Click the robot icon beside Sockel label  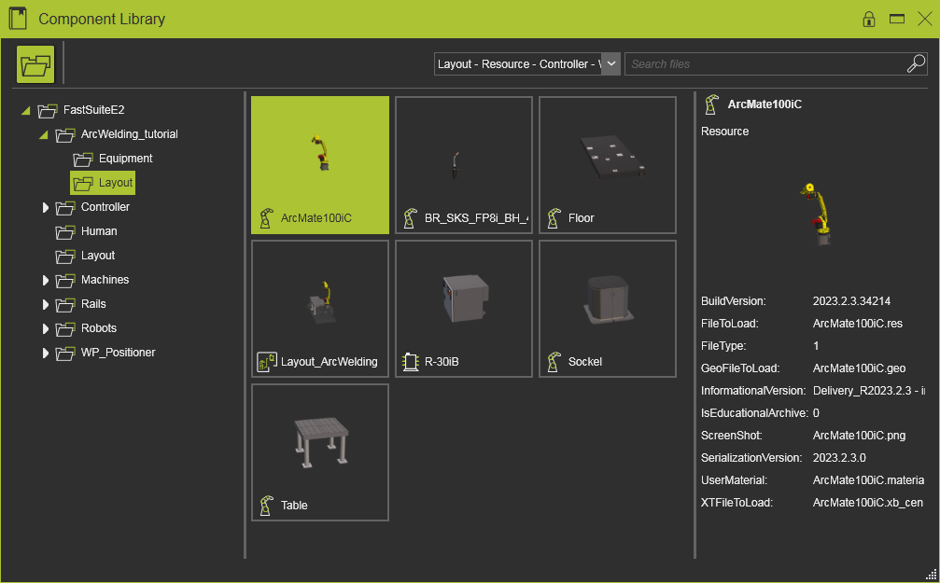(x=554, y=361)
